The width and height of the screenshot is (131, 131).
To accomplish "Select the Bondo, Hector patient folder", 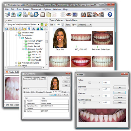I will tap(34, 44).
